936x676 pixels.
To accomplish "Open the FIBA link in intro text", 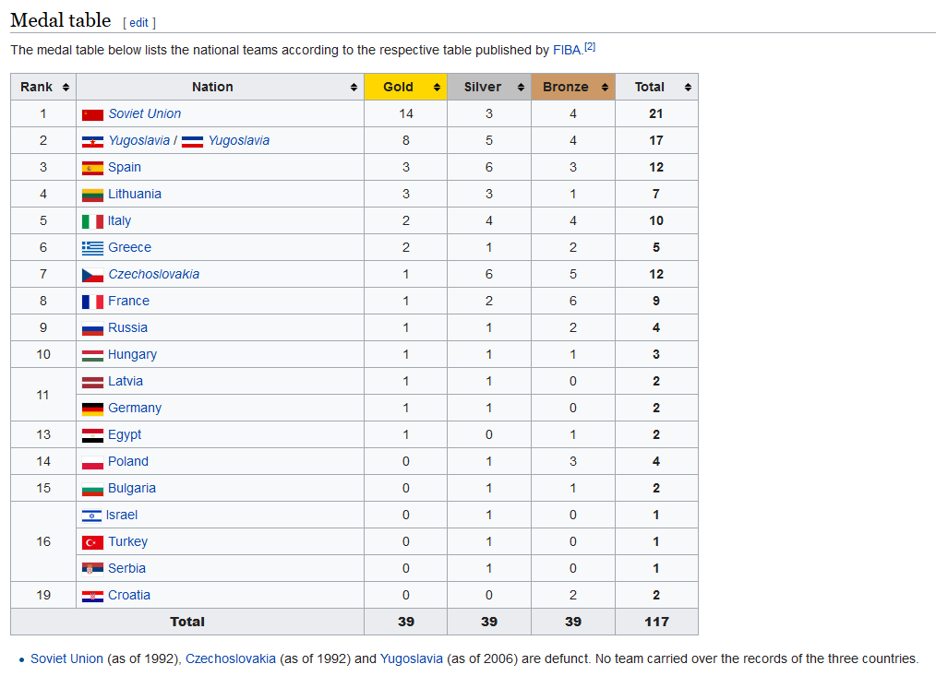I will 567,50.
